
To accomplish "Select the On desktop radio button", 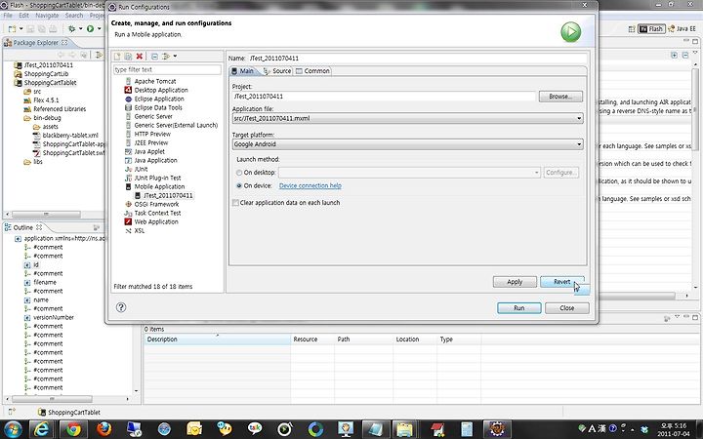I will coord(239,173).
